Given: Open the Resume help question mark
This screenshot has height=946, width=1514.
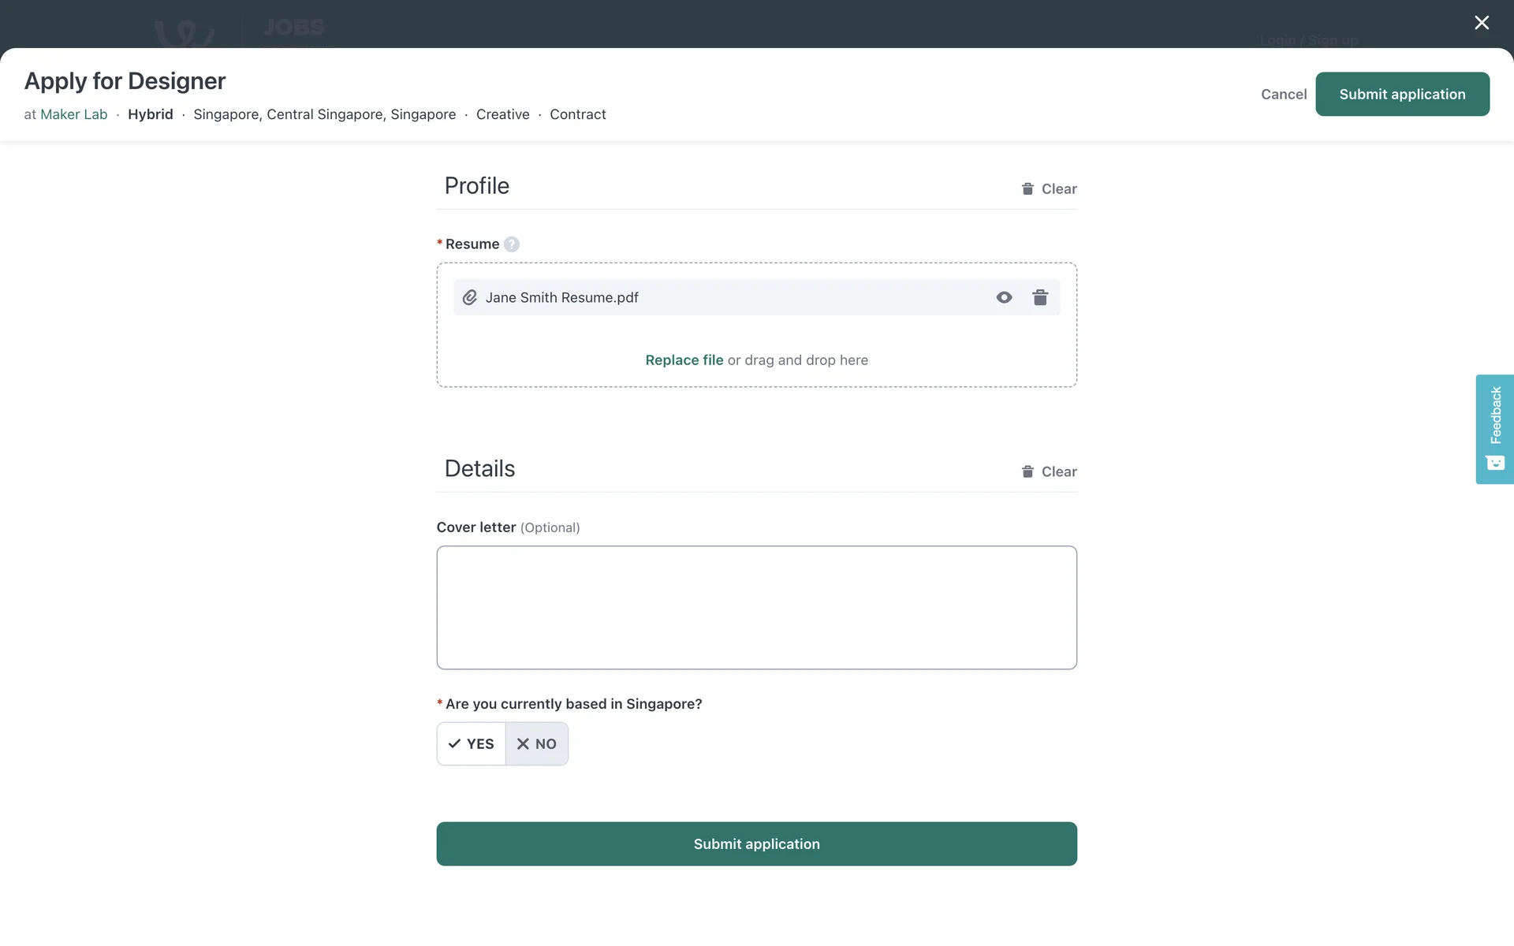Looking at the screenshot, I should pyautogui.click(x=512, y=244).
